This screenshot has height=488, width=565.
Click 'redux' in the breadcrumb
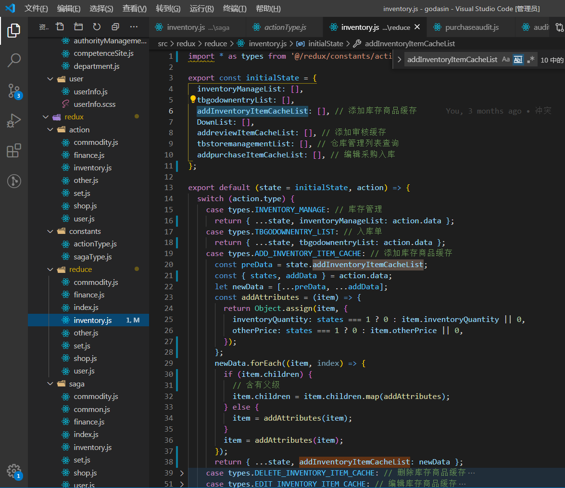186,44
